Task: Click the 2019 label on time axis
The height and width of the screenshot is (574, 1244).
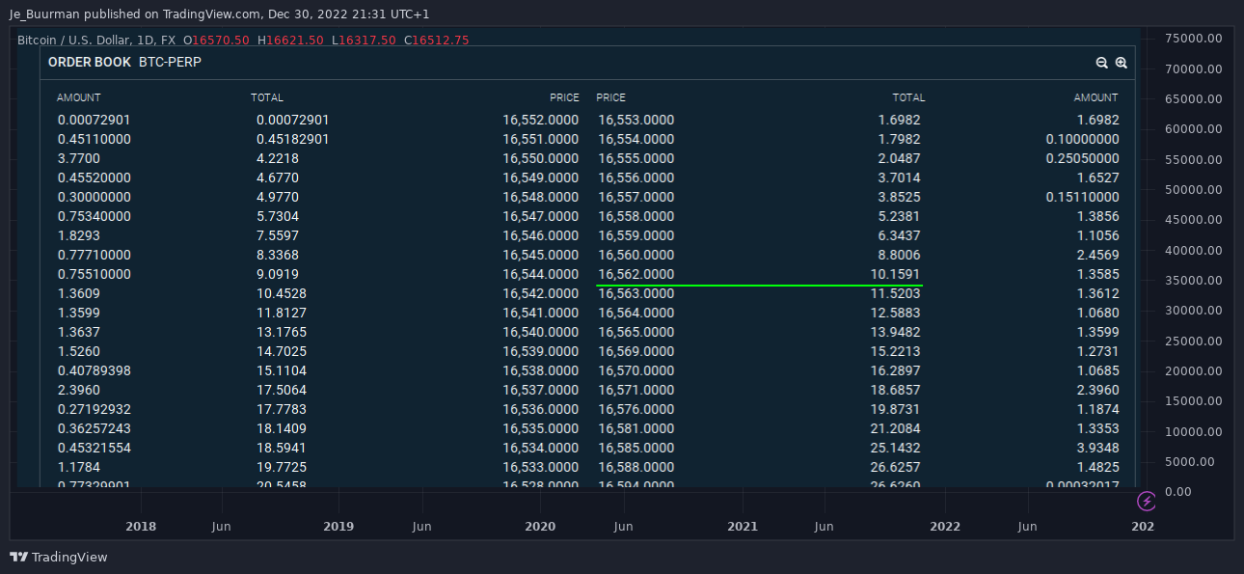Action: 338,527
